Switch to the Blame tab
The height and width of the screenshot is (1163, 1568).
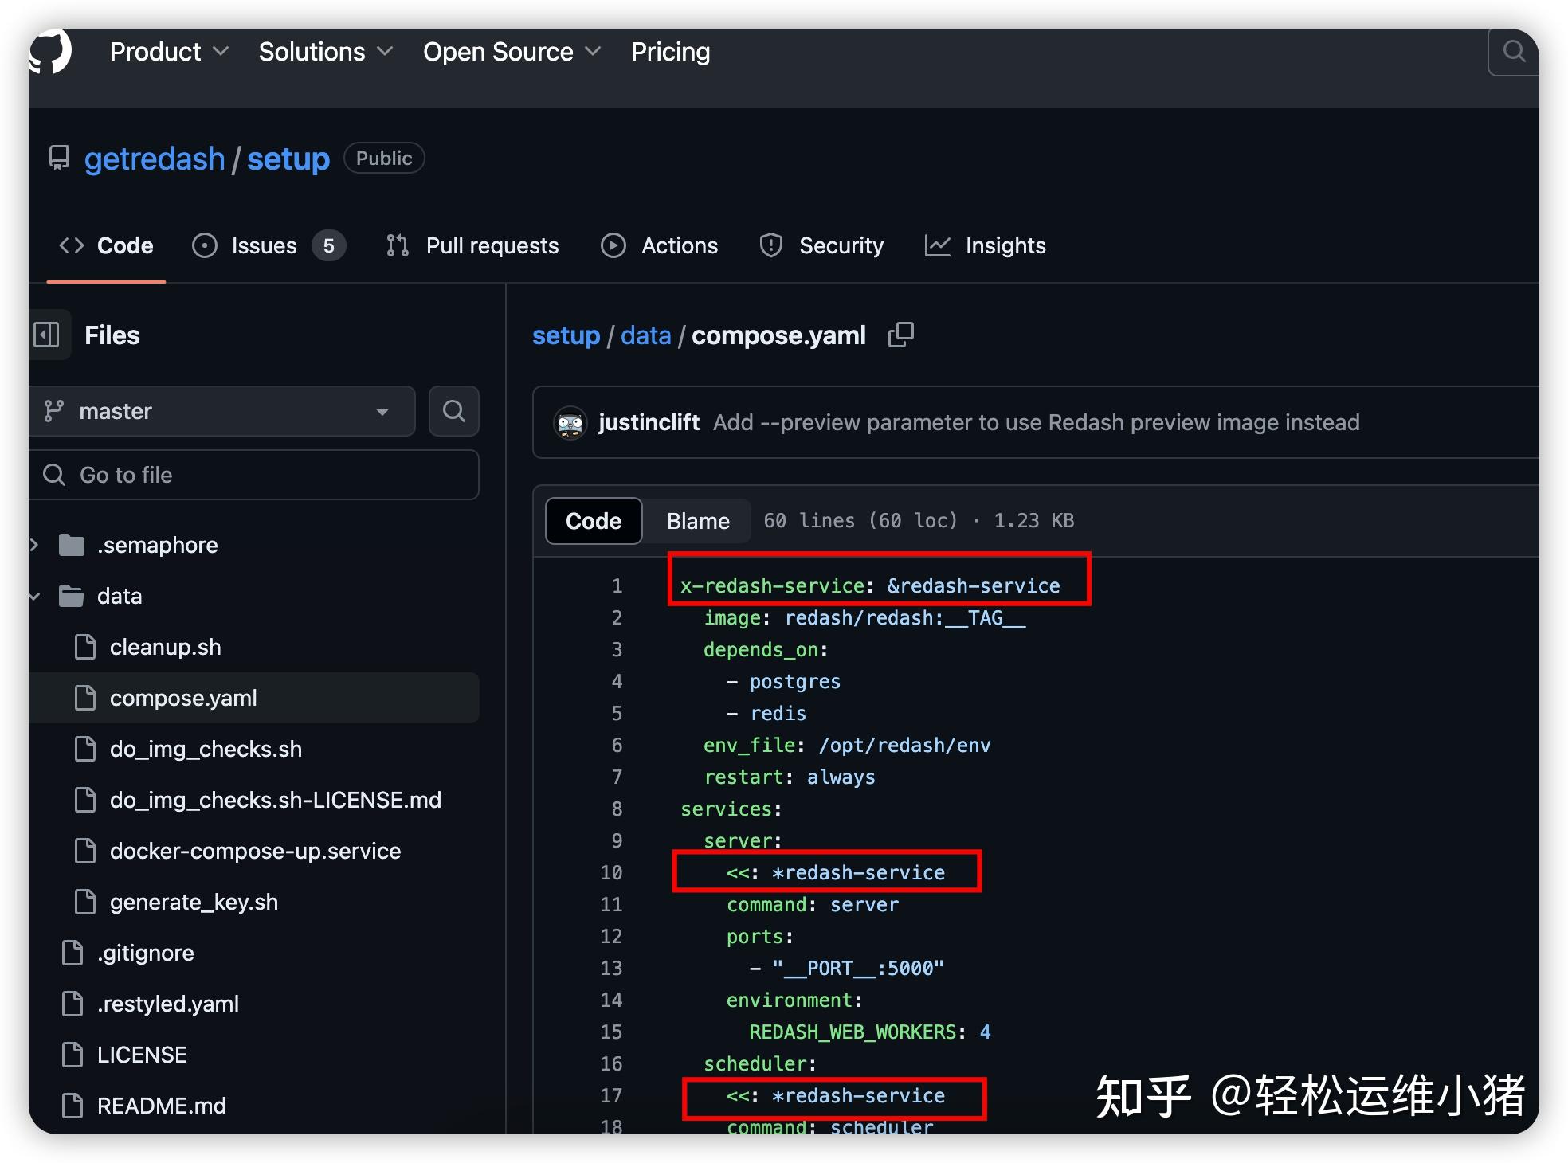point(697,521)
